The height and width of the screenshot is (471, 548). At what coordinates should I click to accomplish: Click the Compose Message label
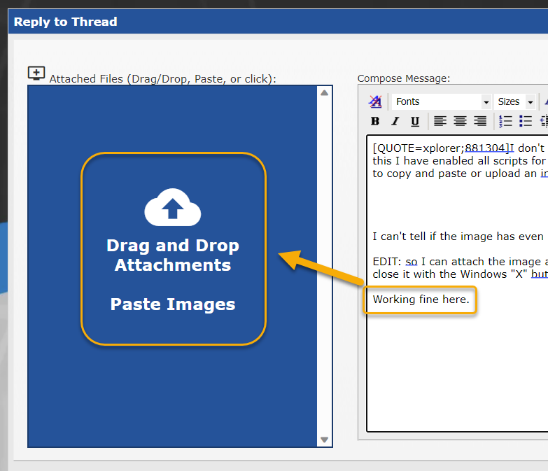tap(404, 78)
